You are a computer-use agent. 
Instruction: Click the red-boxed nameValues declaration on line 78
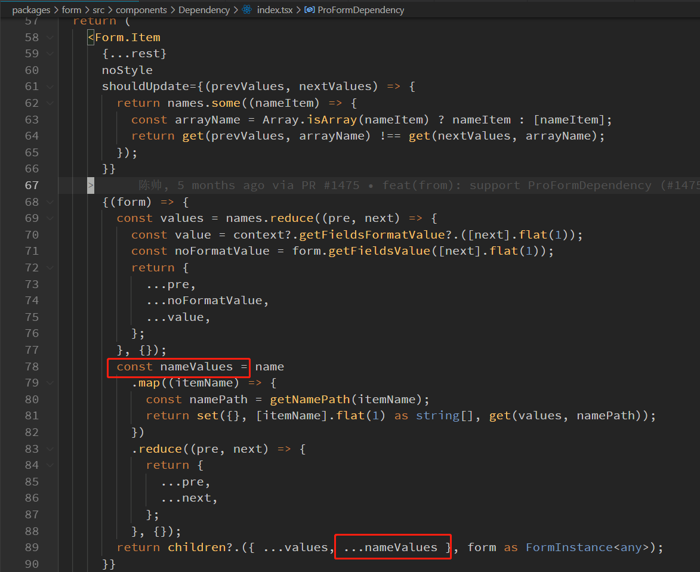(x=177, y=366)
